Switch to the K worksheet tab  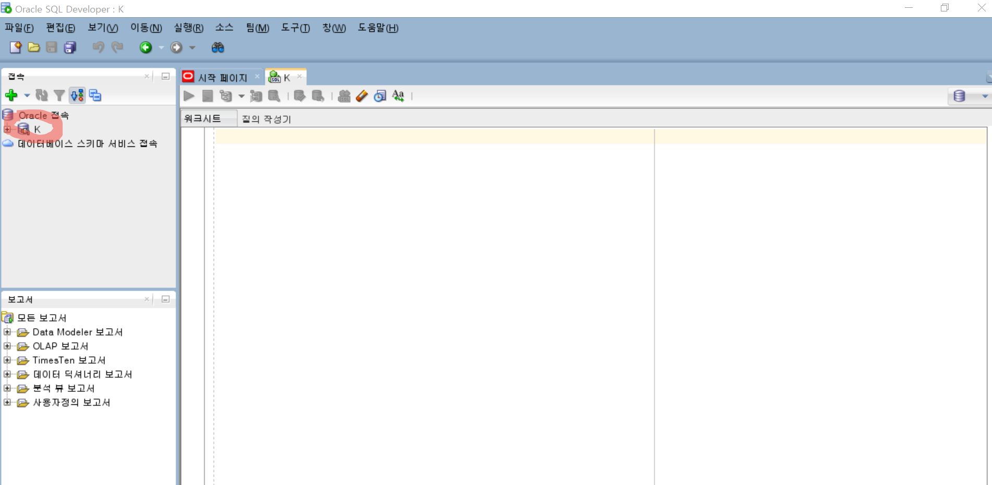286,78
